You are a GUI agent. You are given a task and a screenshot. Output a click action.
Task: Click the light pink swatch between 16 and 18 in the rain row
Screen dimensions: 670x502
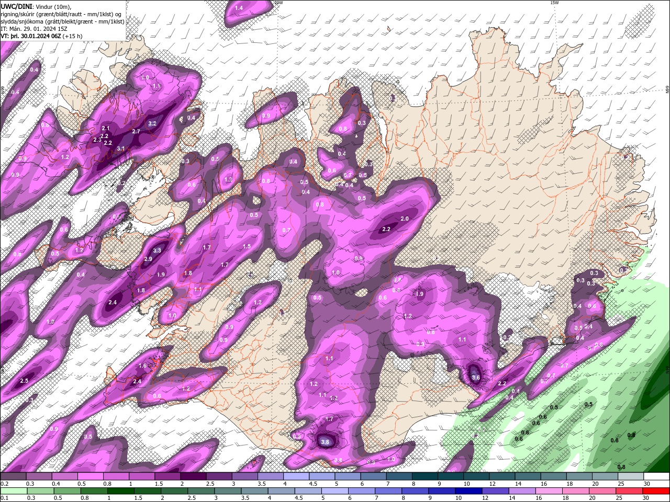click(549, 491)
